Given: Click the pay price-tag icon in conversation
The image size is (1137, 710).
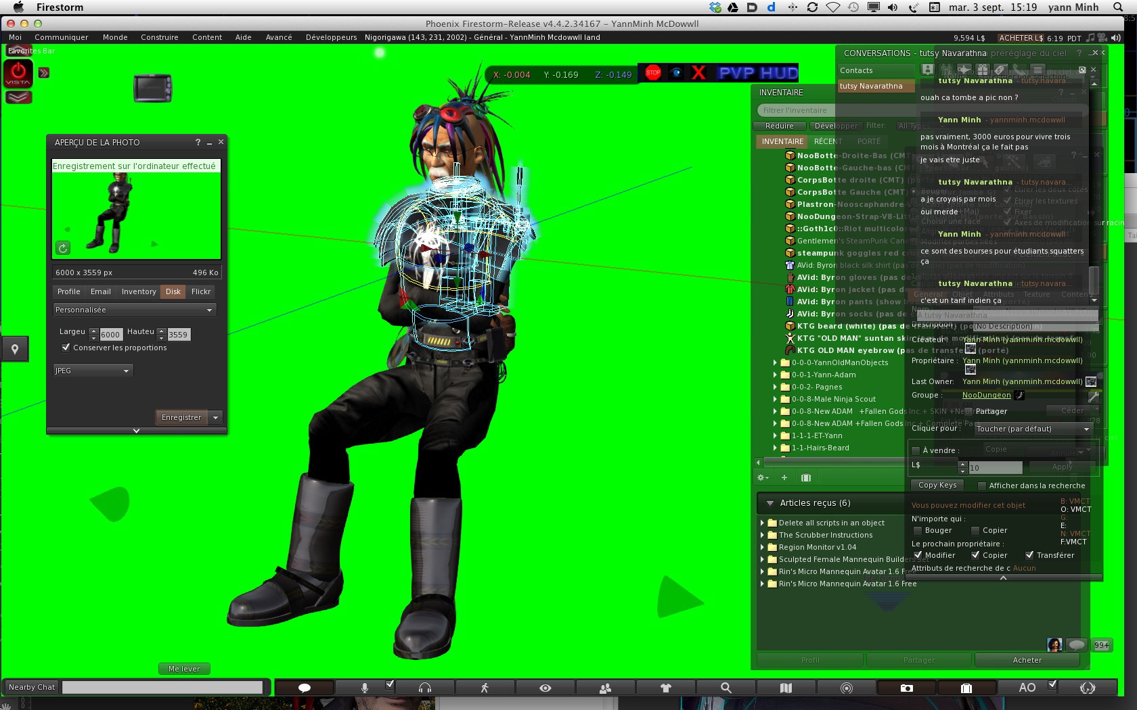Looking at the screenshot, I should 1000,69.
